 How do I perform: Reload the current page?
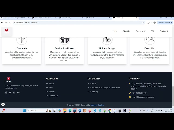tap(10, 22)
